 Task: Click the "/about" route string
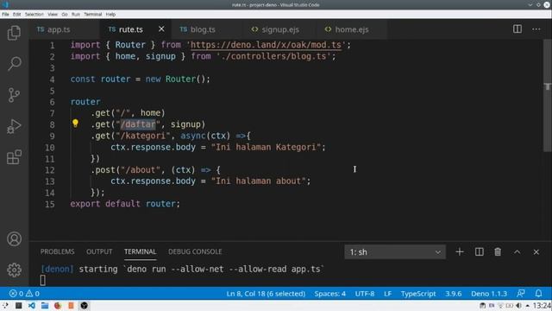tap(141, 169)
